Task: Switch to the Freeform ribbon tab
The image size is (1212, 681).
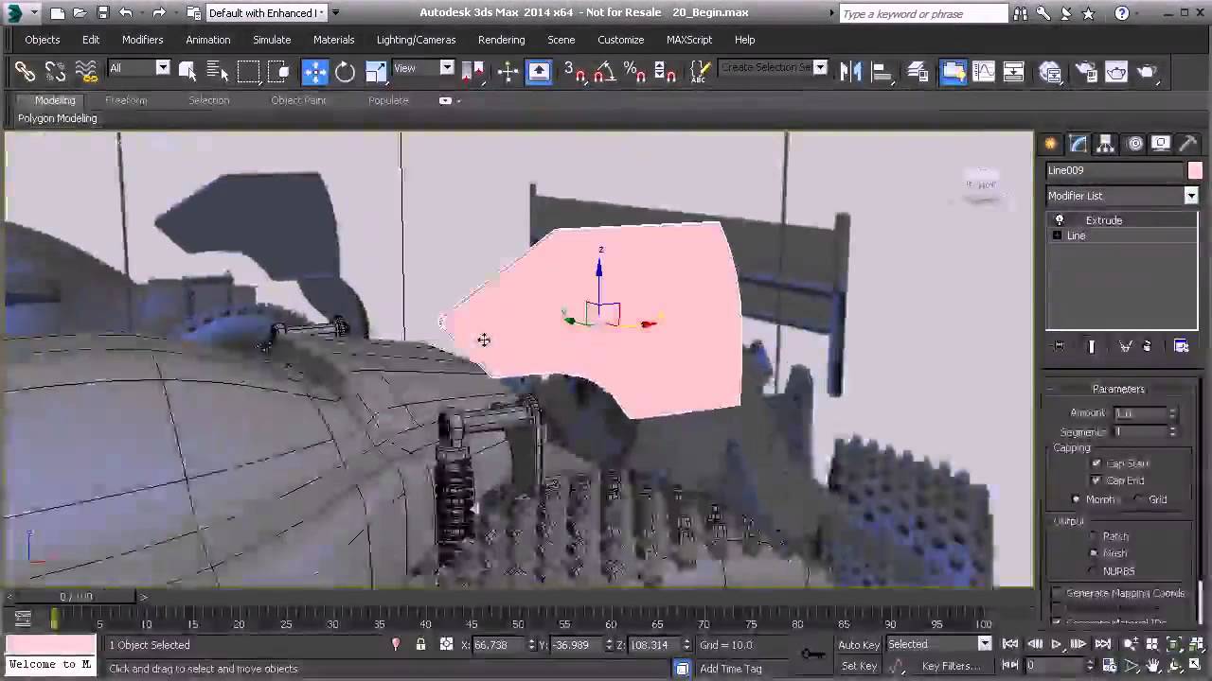Action: coord(126,100)
